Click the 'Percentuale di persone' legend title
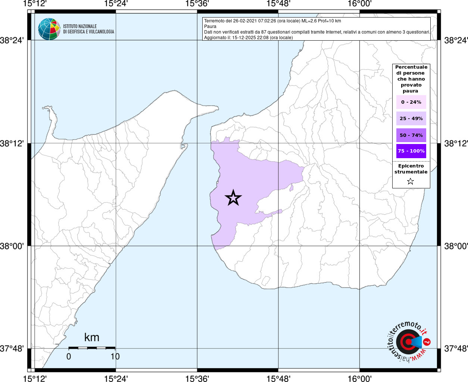468x382 pixels. (411, 79)
